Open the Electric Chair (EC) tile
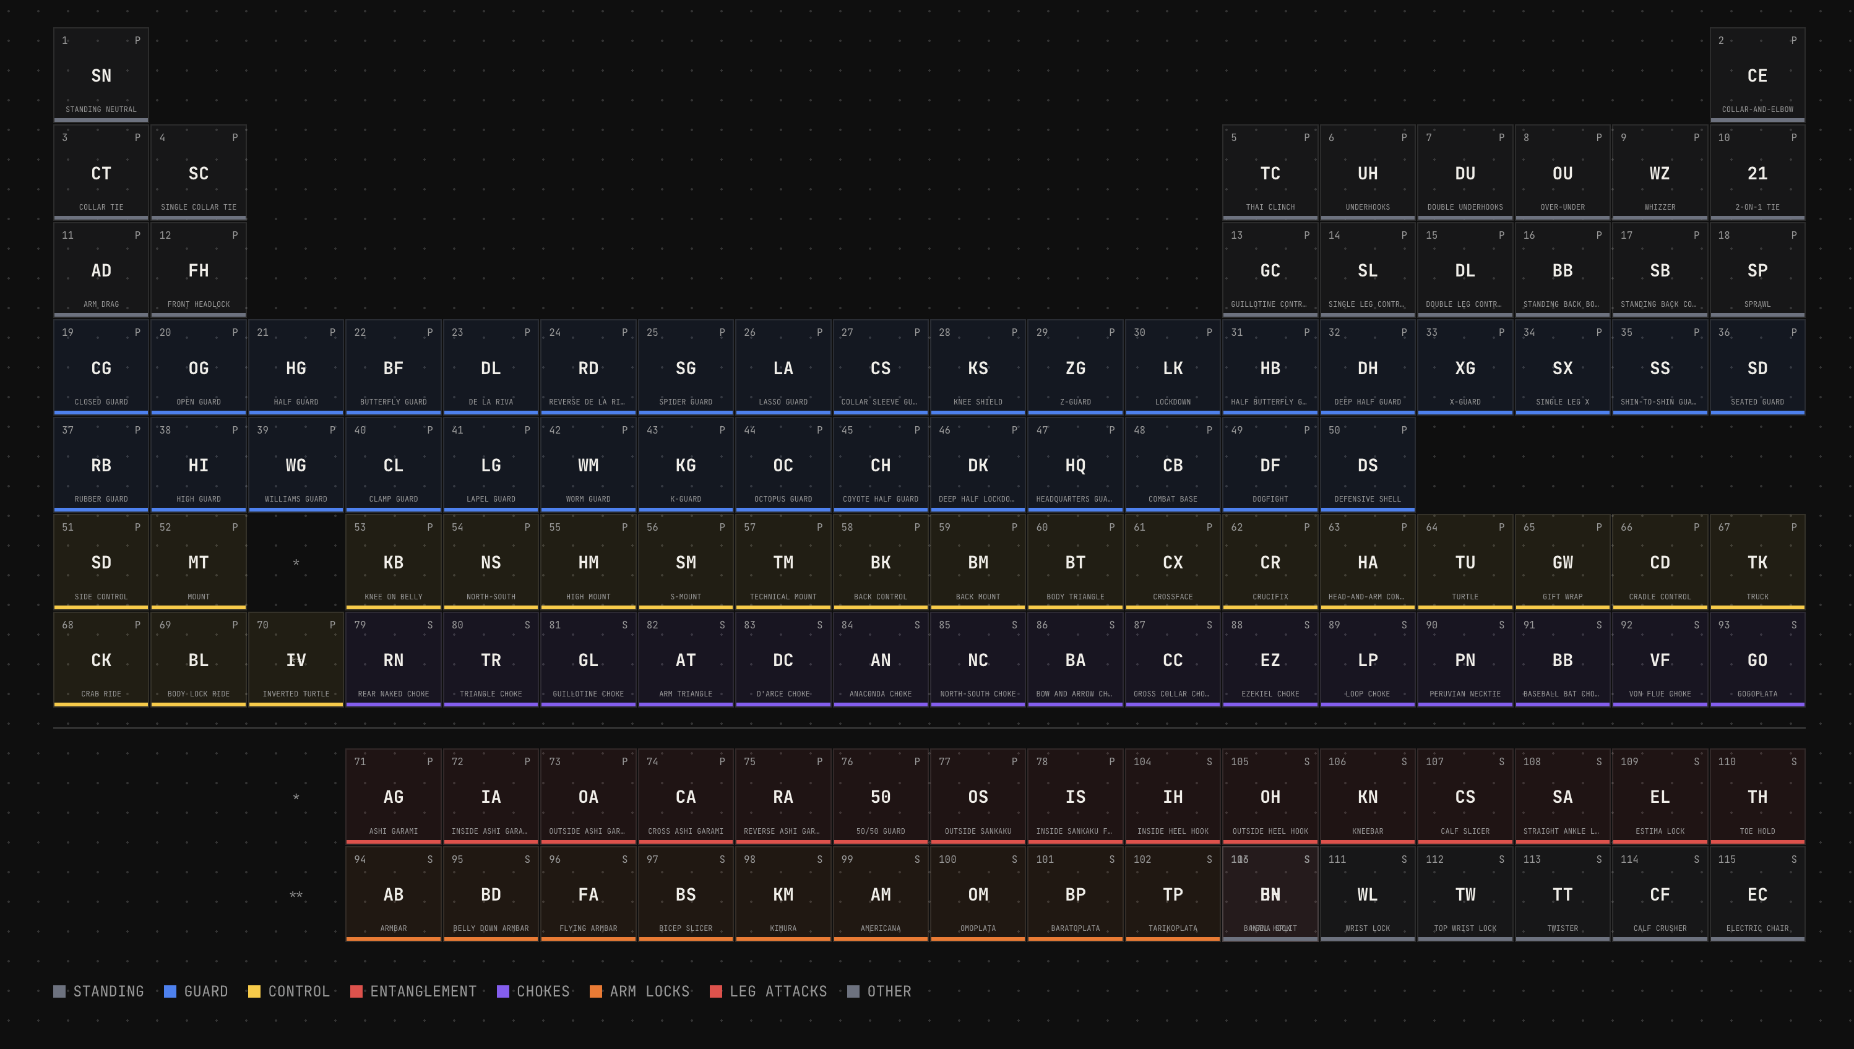 1757,893
